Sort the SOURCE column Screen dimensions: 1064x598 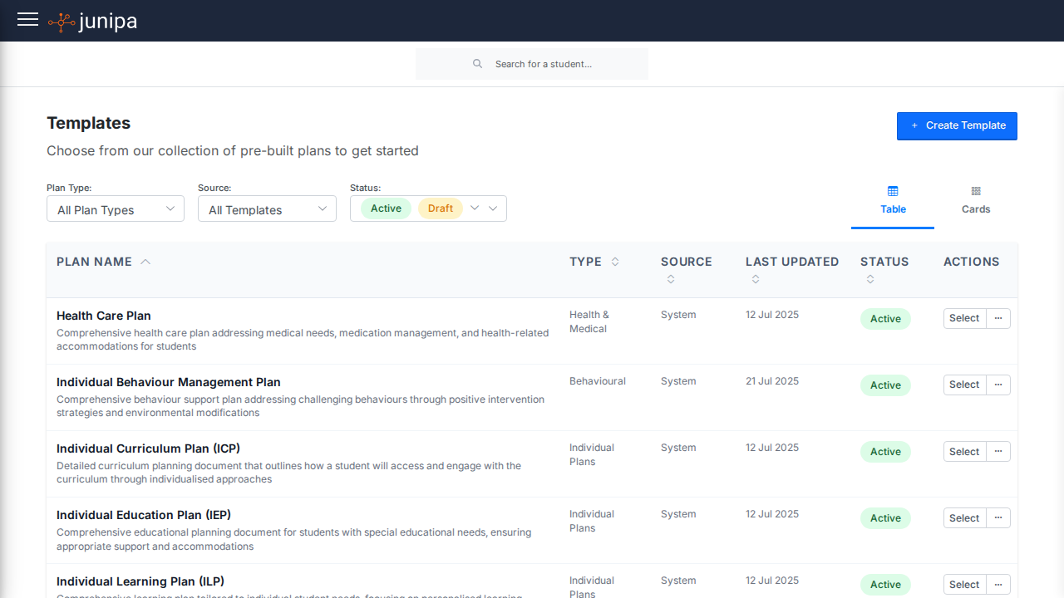point(671,279)
